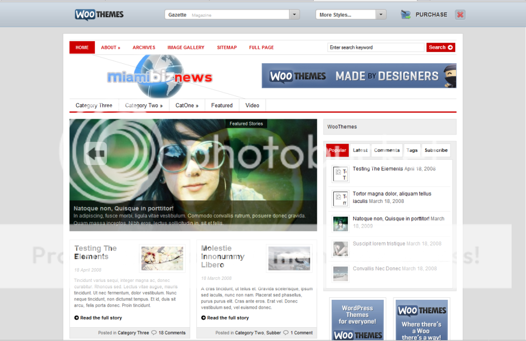The image size is (526, 341).
Task: Open the Molestie Innonummy Libero article title
Action: click(x=223, y=256)
